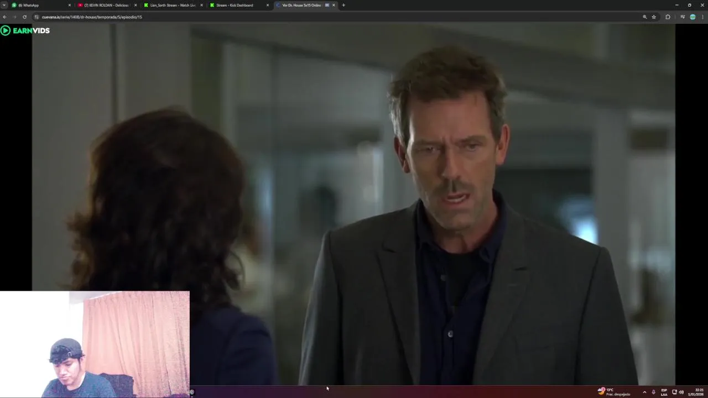Open the clock showing 22:21
The height and width of the screenshot is (398, 708).
pyautogui.click(x=696, y=392)
